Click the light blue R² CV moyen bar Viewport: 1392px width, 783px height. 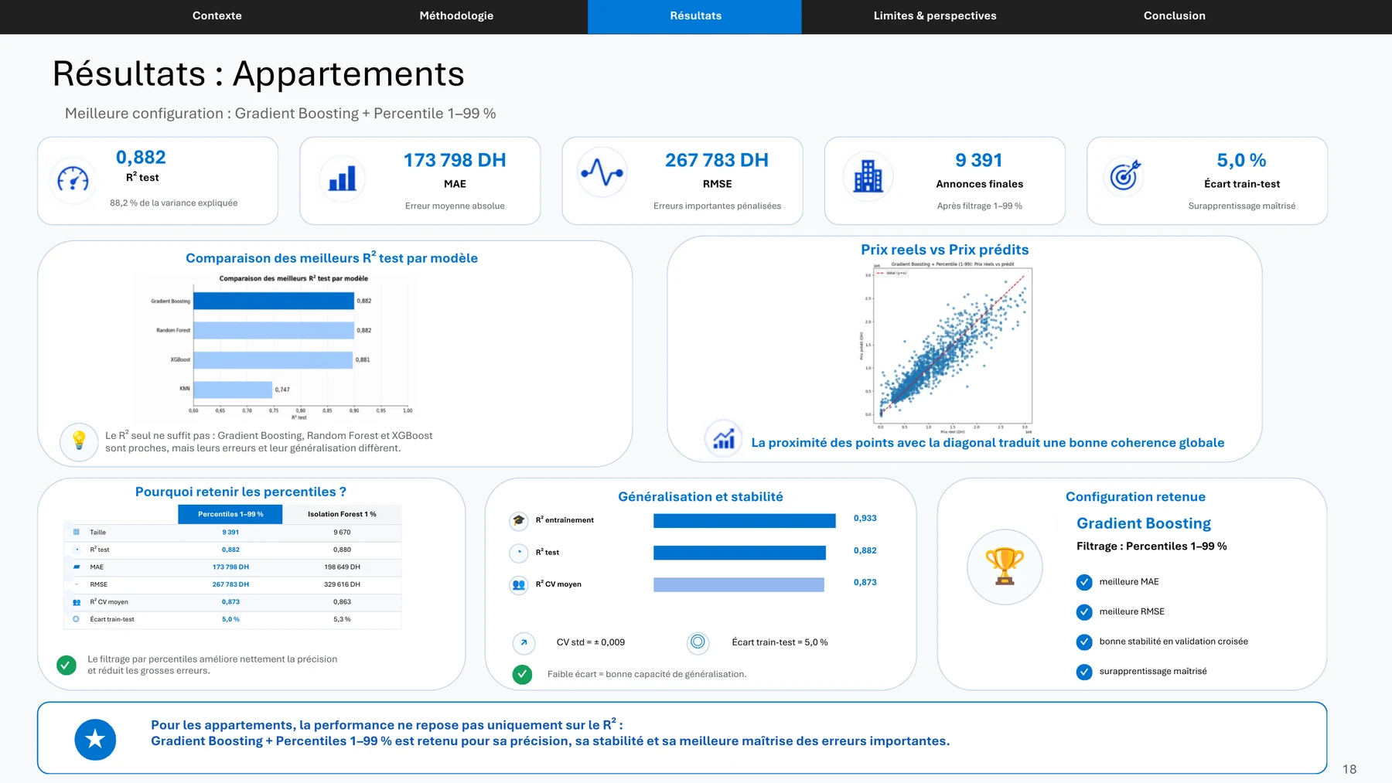click(x=739, y=584)
